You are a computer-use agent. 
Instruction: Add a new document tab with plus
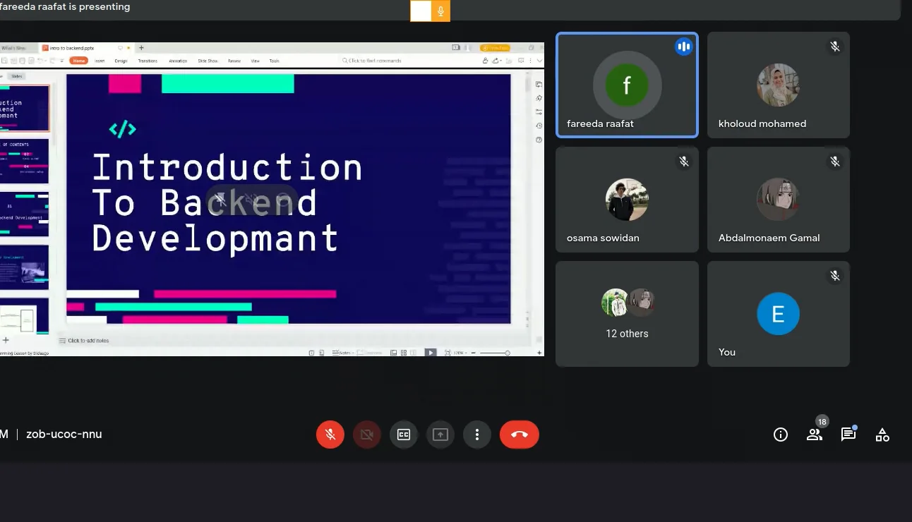point(141,48)
